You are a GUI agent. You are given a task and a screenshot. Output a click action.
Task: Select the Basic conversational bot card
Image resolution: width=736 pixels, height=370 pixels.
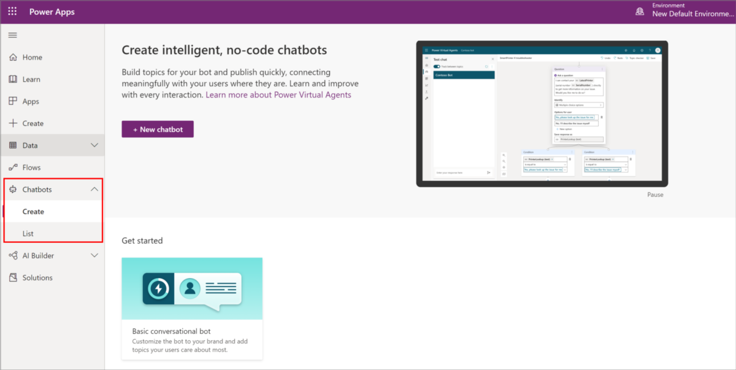click(192, 308)
